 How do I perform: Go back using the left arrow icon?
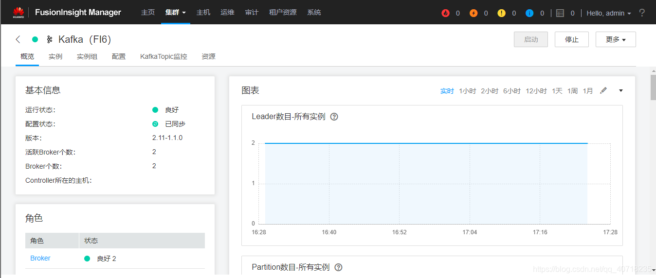pos(18,39)
